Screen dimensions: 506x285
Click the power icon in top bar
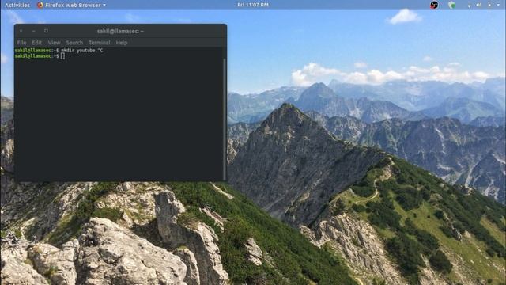click(489, 5)
